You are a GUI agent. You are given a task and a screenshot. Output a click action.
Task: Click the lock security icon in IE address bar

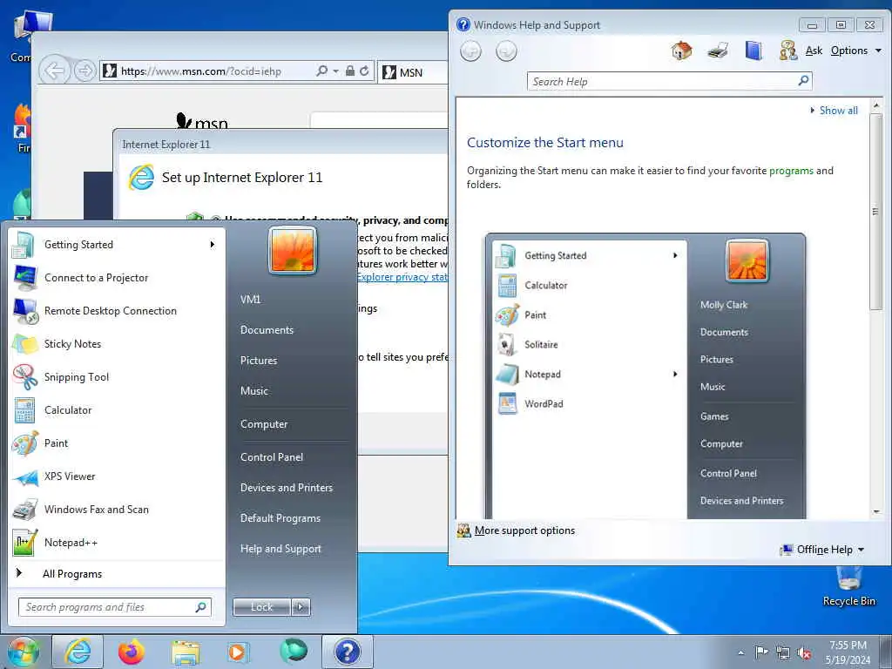click(350, 71)
